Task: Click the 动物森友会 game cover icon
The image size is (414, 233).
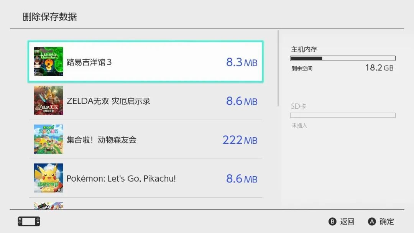Action: [48, 139]
